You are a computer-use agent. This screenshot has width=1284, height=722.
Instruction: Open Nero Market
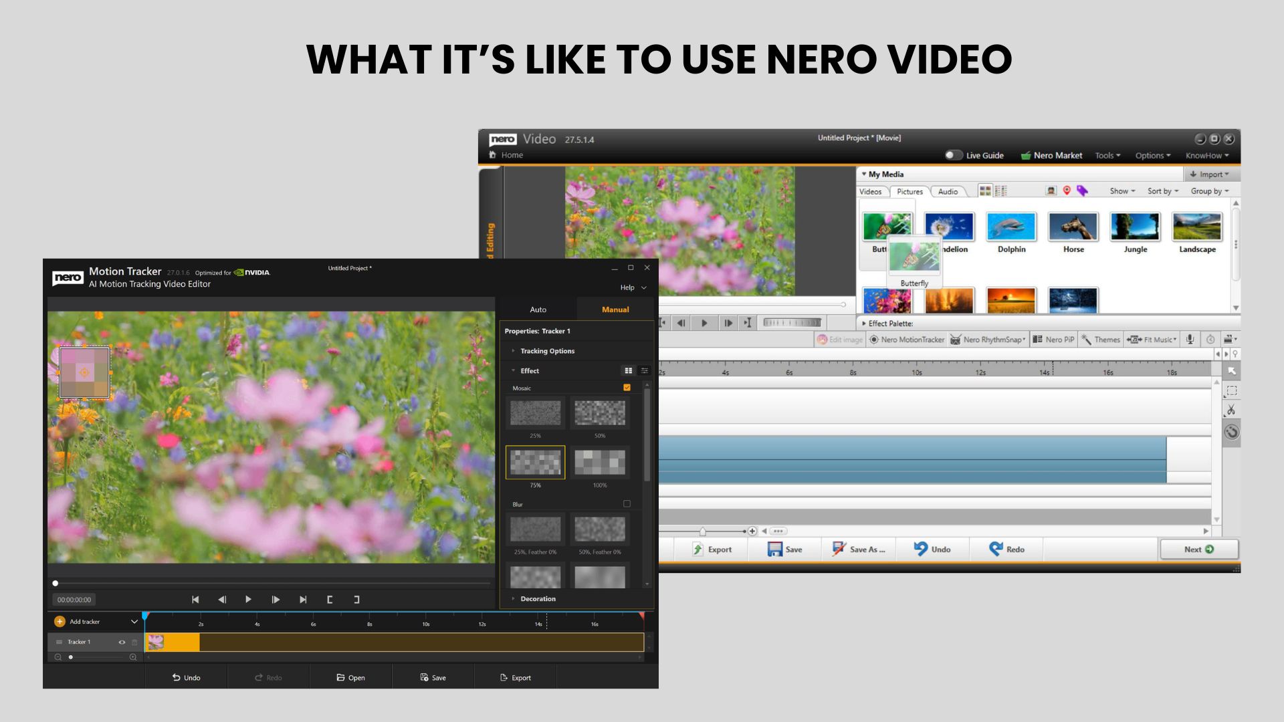tap(1051, 156)
